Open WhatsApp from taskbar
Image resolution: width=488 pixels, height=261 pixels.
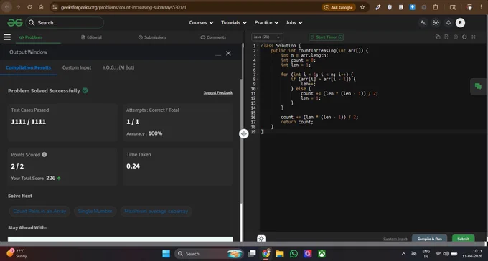click(x=294, y=254)
